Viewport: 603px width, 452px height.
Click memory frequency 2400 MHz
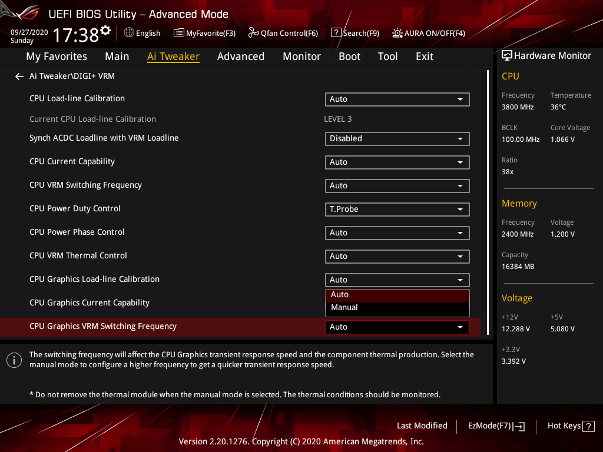coord(517,234)
